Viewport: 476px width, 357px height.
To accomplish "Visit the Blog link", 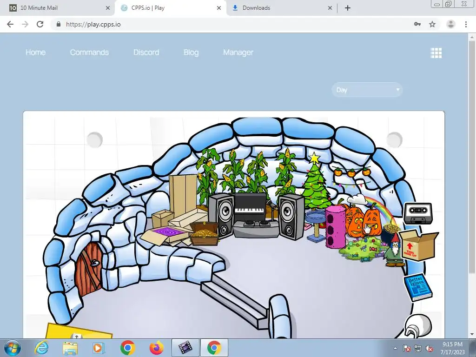I will click(191, 52).
